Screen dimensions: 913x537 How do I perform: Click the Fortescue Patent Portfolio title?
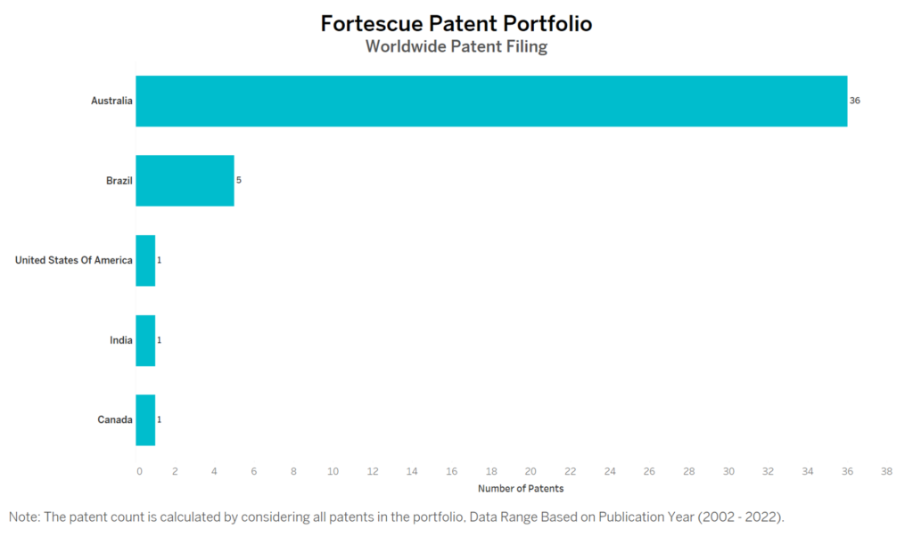(456, 23)
